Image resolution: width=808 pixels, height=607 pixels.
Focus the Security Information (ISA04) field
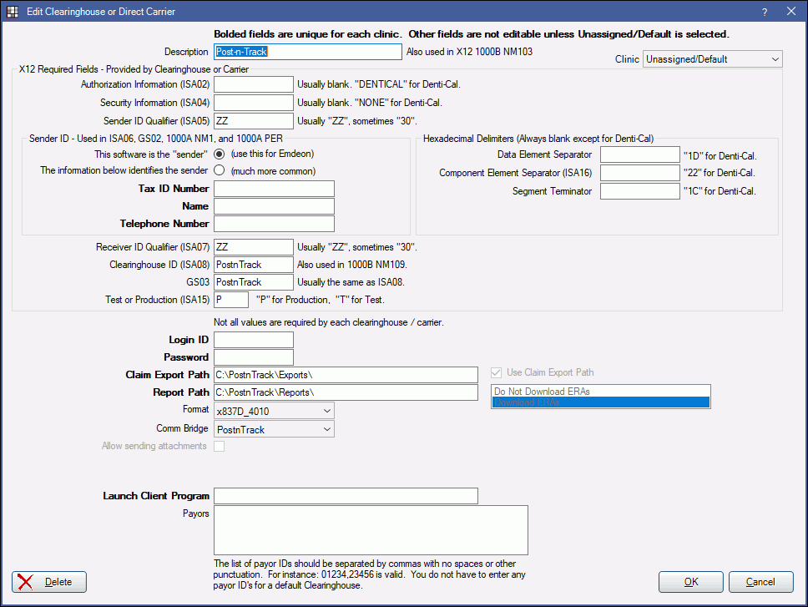click(x=254, y=103)
